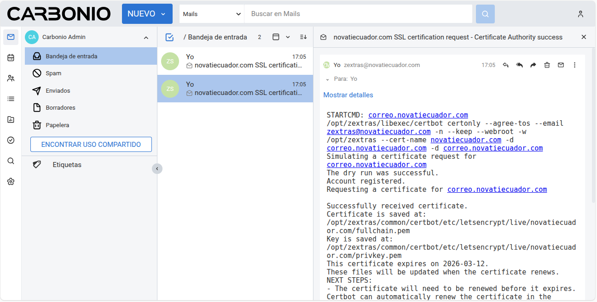Forward the open email
The image size is (597, 302).
pyautogui.click(x=533, y=65)
